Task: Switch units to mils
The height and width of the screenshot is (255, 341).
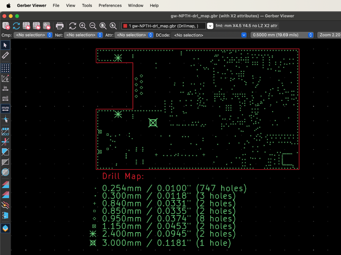Action: point(5,98)
